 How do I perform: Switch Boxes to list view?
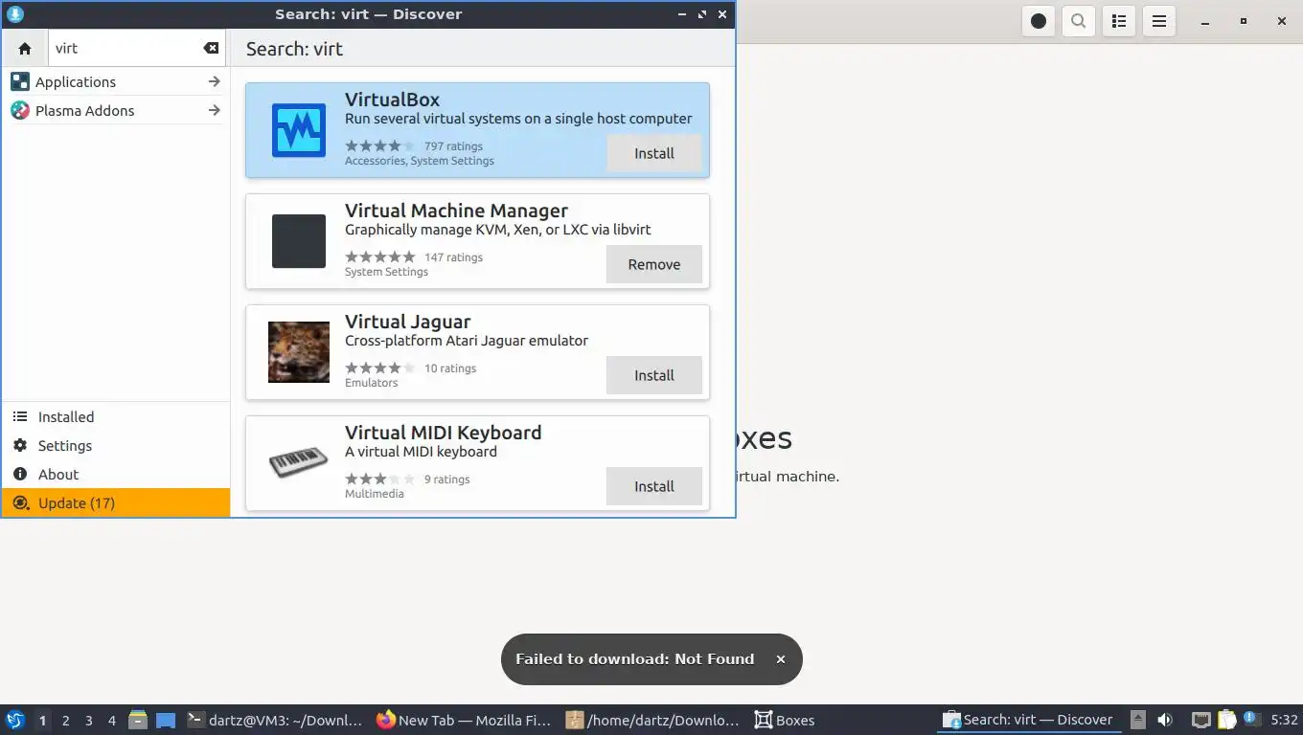coord(1118,21)
